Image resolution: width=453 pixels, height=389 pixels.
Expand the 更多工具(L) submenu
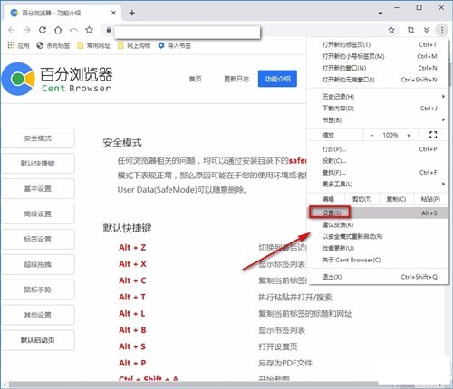pyautogui.click(x=378, y=184)
